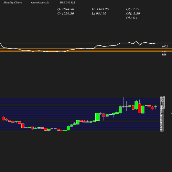The height and width of the screenshot is (172, 172).
Task: Select the high value 'H: 1103.25'
Action: click(100, 9)
